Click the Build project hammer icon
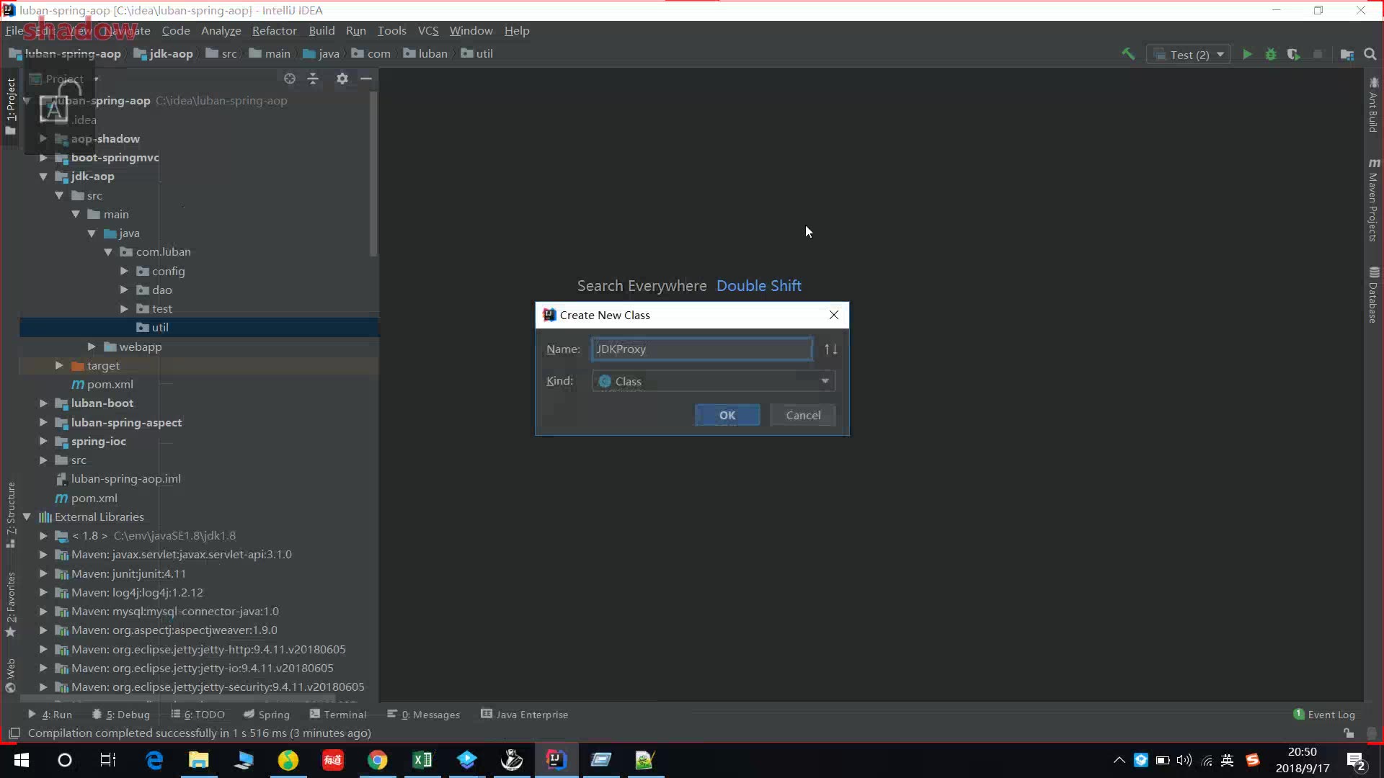 coord(1128,54)
